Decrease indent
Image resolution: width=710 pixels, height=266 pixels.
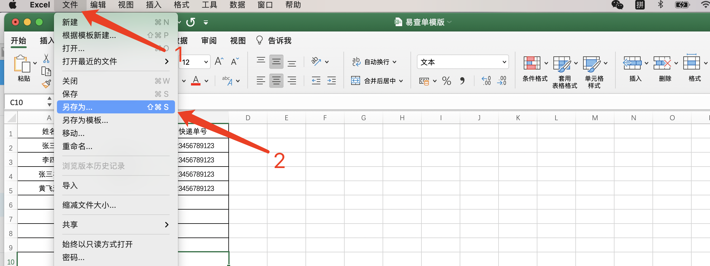click(316, 80)
